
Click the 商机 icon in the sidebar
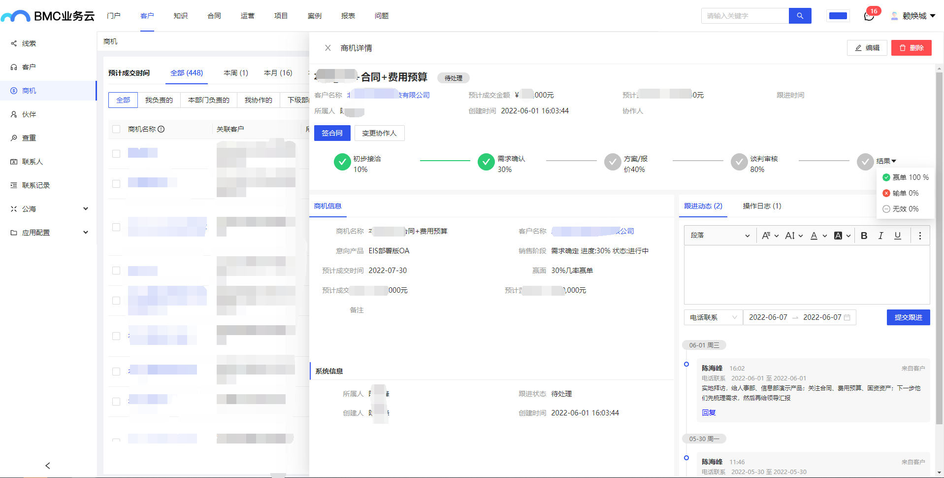[14, 91]
